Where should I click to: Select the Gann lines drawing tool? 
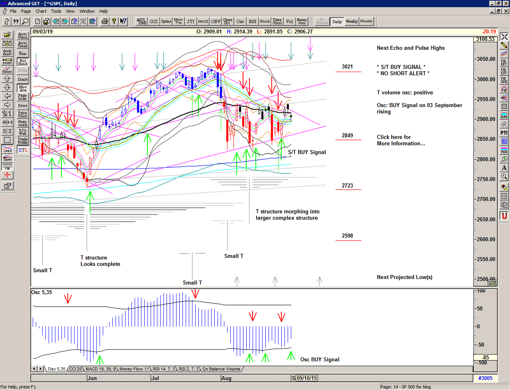[7, 157]
